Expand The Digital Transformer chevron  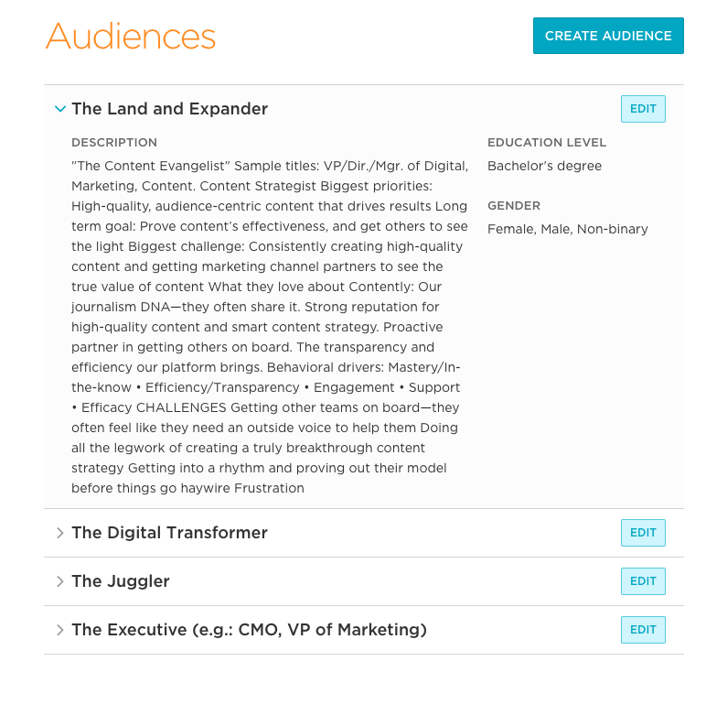click(x=60, y=533)
